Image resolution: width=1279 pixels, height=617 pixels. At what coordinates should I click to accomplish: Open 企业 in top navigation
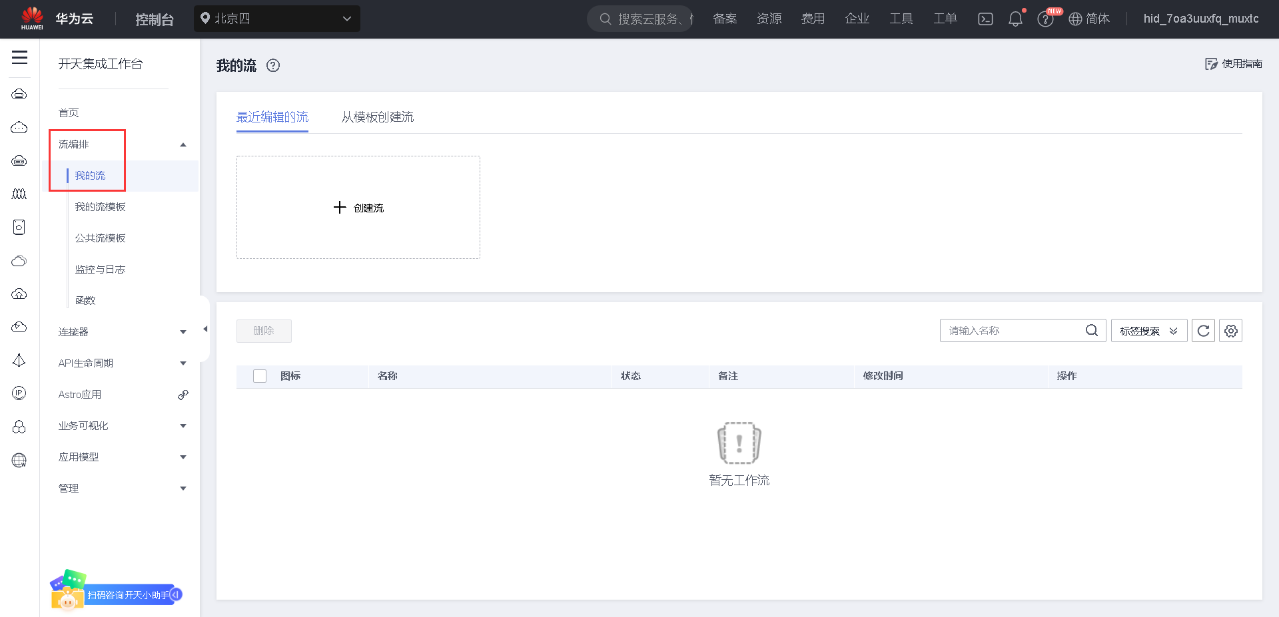pos(857,19)
